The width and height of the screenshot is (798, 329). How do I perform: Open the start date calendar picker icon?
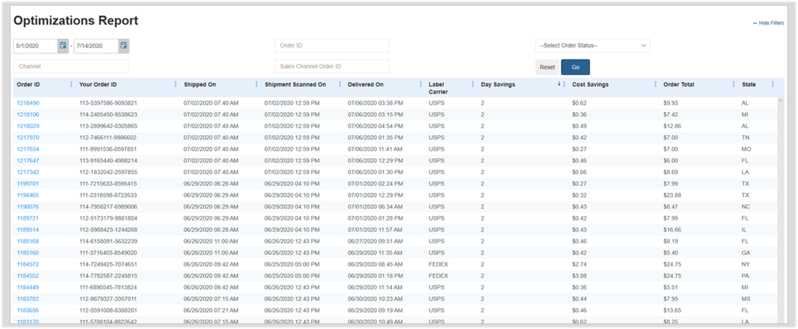tap(63, 46)
